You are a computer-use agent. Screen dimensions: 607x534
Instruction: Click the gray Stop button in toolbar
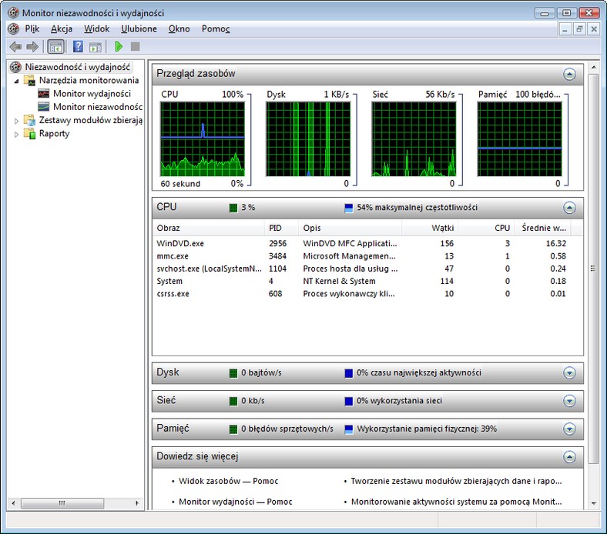click(135, 47)
